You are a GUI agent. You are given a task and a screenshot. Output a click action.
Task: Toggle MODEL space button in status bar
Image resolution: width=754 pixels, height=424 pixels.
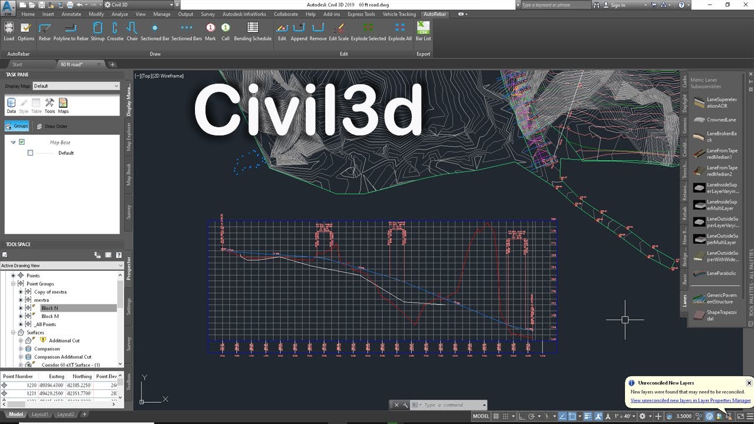(x=481, y=416)
